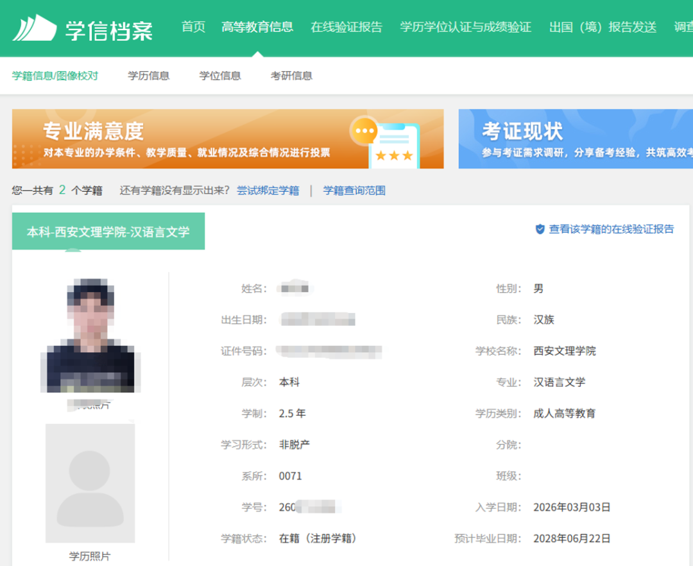Select the gender value 男

(538, 289)
